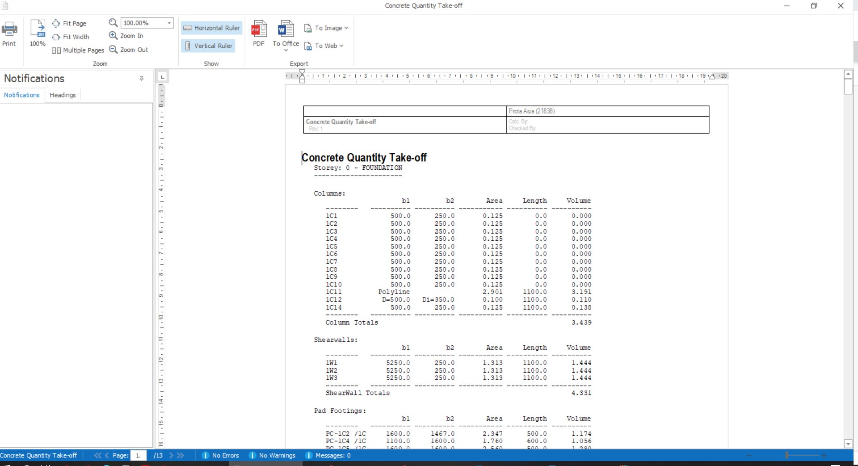Click the Print icon
This screenshot has width=858, height=466.
pos(9,29)
